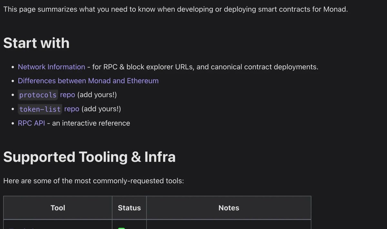
Task: Click the bullet point before Network Information
Action: (13, 67)
